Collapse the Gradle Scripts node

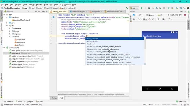(x=4, y=48)
